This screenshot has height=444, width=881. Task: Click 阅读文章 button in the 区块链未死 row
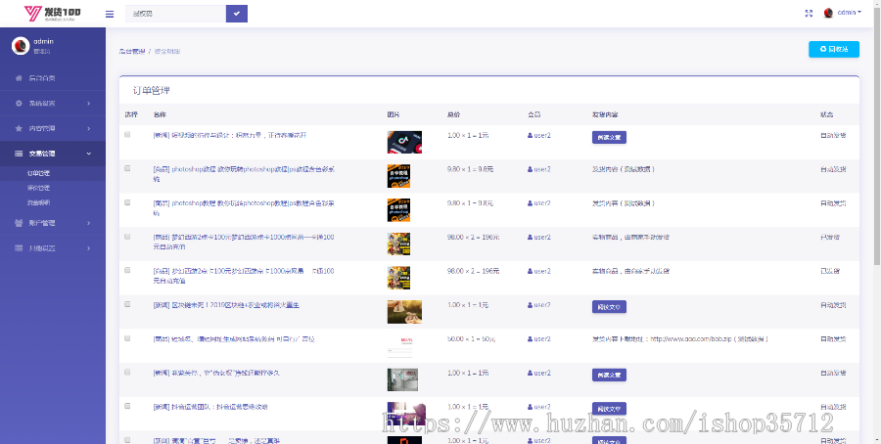pyautogui.click(x=609, y=307)
